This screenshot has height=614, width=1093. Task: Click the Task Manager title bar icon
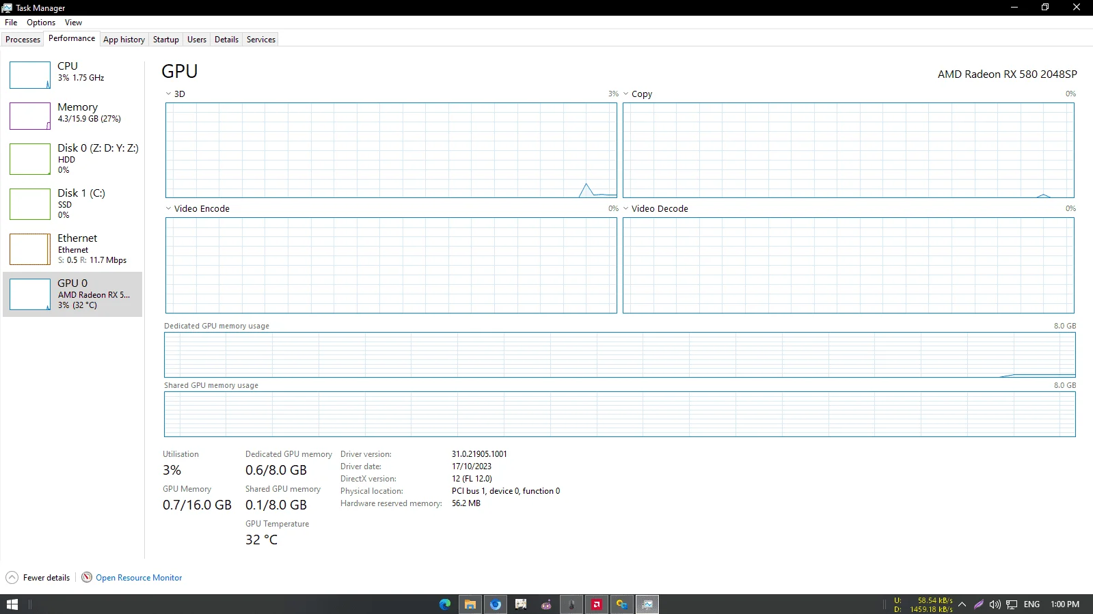coord(7,8)
